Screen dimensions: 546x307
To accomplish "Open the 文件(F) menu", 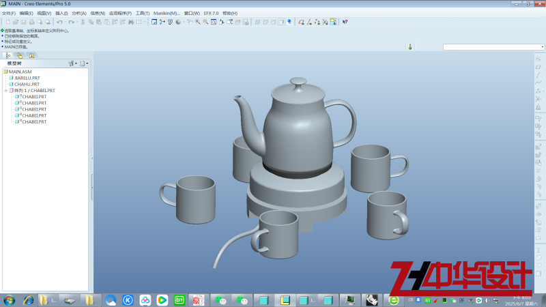I will pos(9,13).
